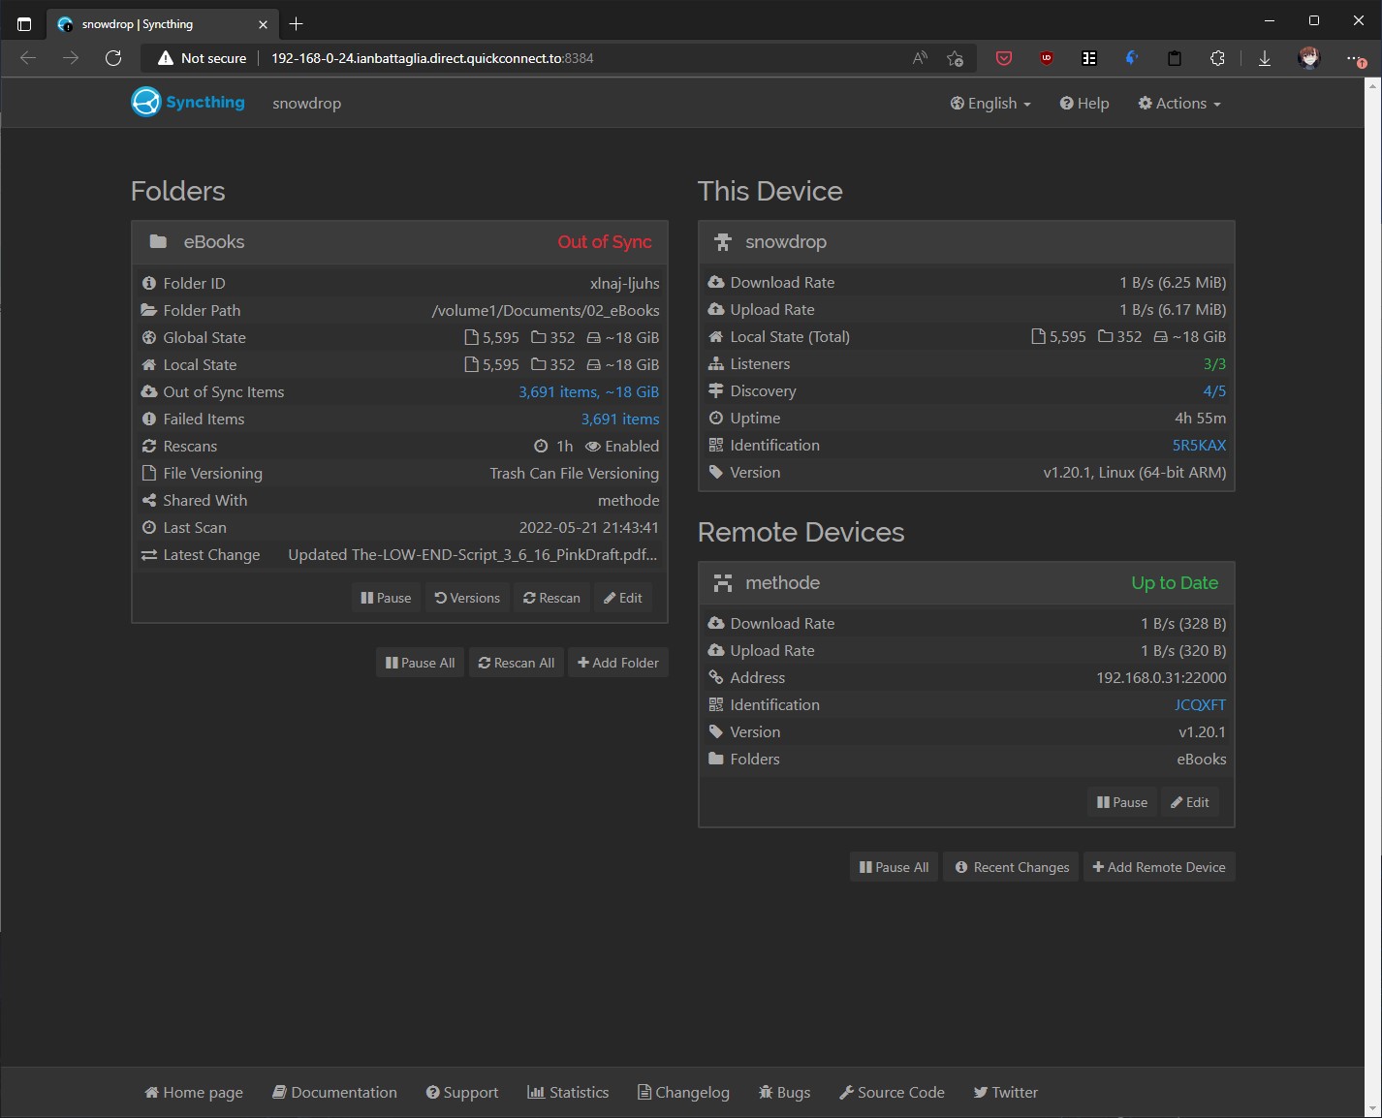Open Recent Changes dialog
Screen dimensions: 1382x1118
tap(1012, 867)
